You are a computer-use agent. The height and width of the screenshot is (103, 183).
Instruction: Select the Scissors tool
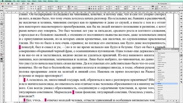(1, 37)
